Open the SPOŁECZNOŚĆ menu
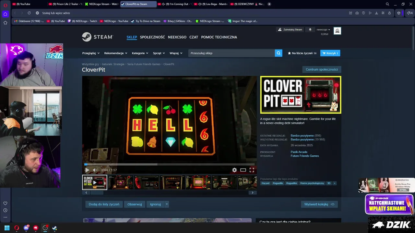 (152, 37)
